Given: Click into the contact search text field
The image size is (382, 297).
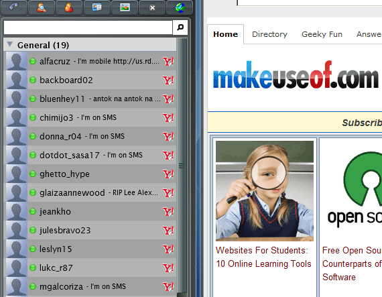Looking at the screenshot, I should click(x=88, y=27).
